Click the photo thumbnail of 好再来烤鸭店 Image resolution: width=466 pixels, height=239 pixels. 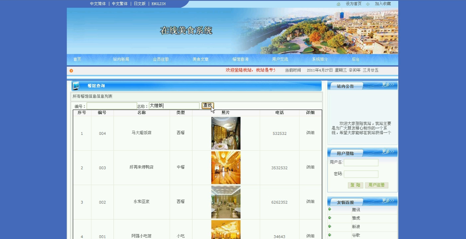pyautogui.click(x=226, y=168)
